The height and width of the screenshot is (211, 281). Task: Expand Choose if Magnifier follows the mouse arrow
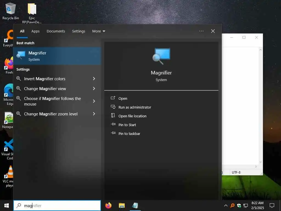click(94, 101)
